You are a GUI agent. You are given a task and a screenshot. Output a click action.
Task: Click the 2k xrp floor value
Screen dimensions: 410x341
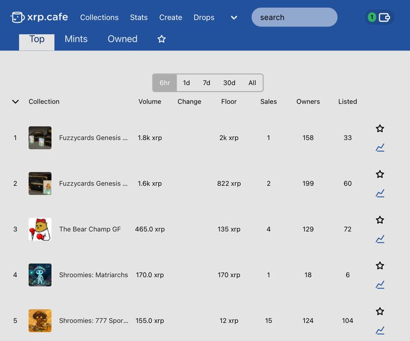229,138
